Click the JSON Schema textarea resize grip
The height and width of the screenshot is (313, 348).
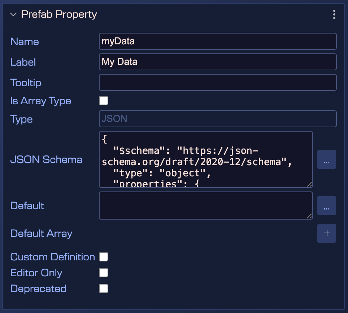[x=310, y=184]
